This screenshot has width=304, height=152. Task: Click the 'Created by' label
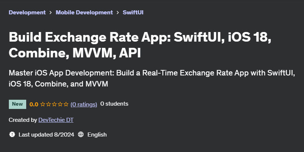tap(23, 120)
